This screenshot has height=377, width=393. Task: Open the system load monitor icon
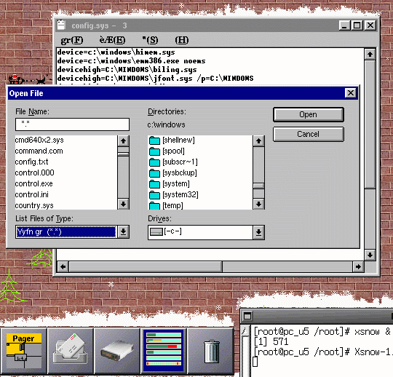(x=164, y=351)
